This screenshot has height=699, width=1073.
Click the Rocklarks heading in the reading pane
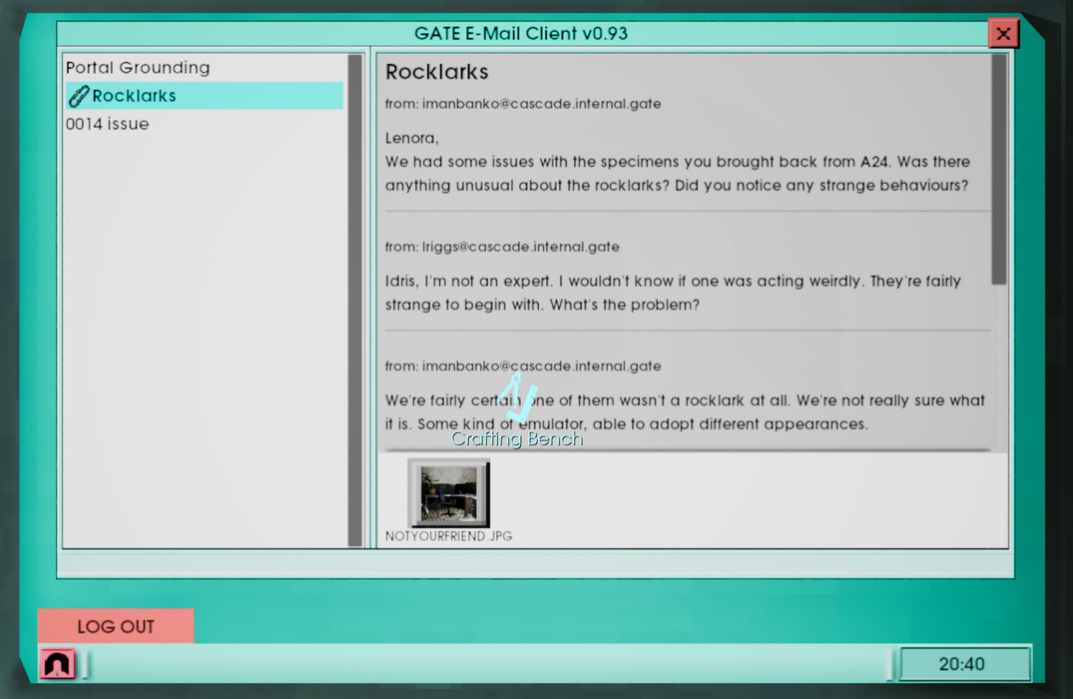tap(436, 72)
